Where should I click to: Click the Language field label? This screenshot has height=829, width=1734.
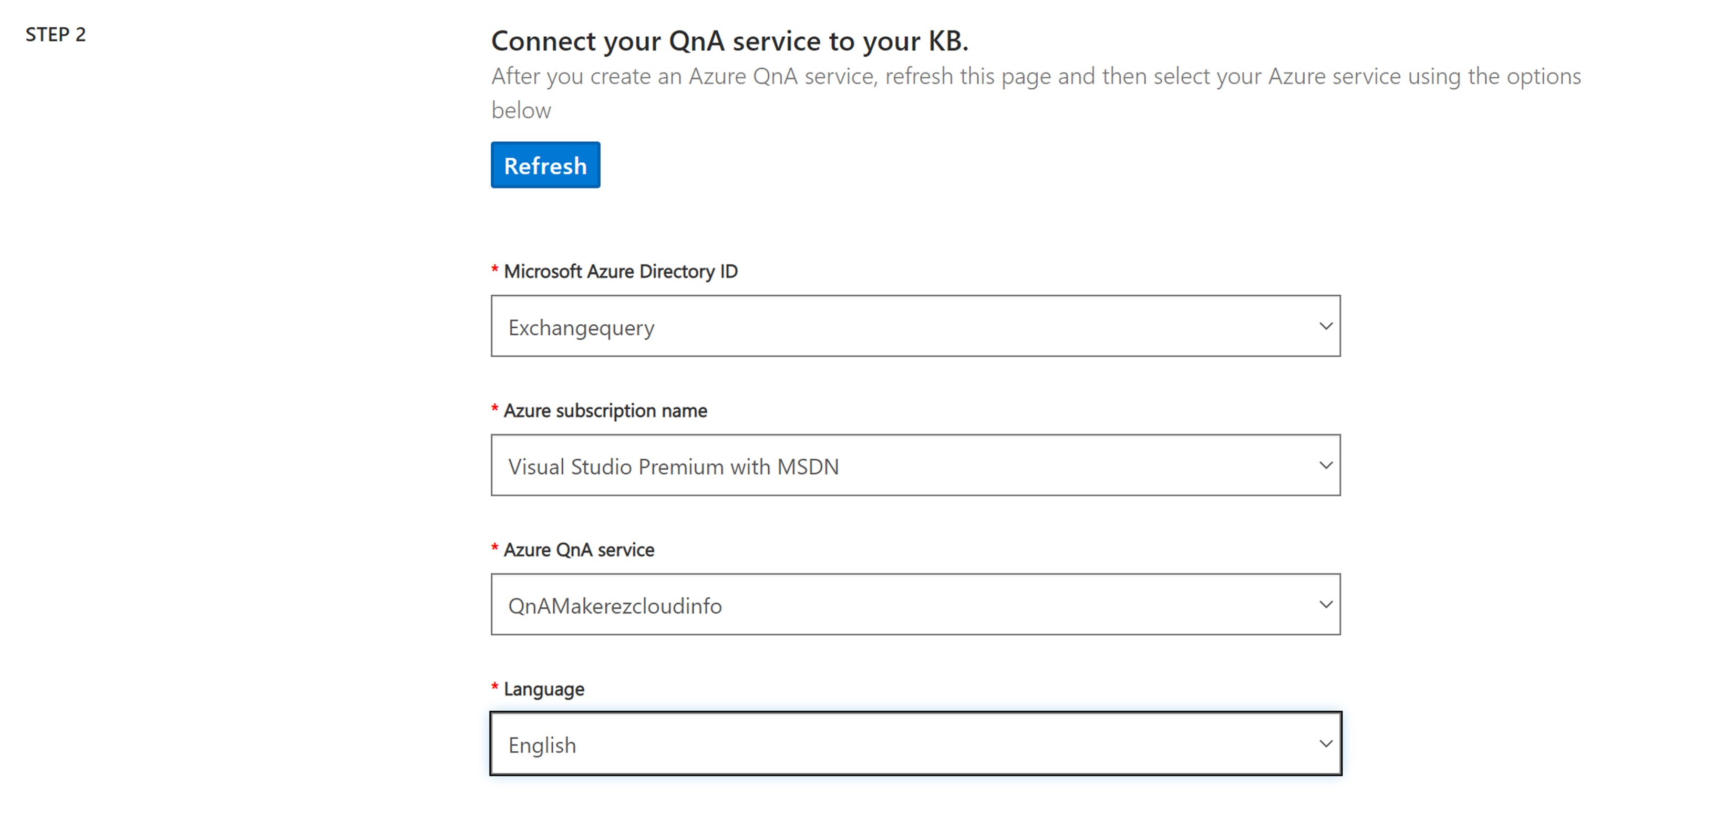tap(543, 689)
